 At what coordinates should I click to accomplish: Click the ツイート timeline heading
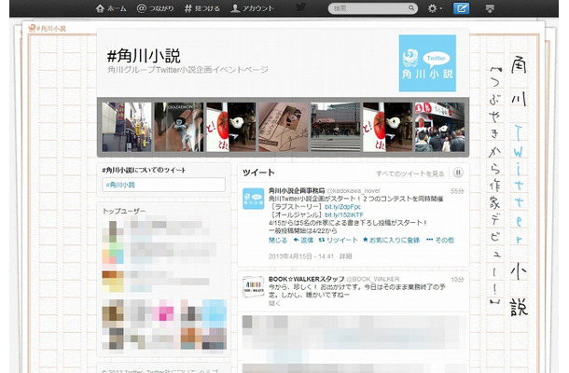click(x=258, y=173)
